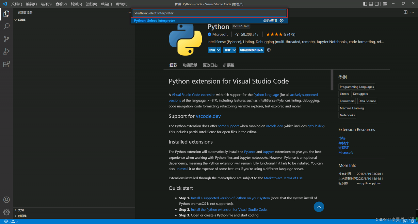
Task: Open the Jupyter link
Action: click(x=268, y=152)
